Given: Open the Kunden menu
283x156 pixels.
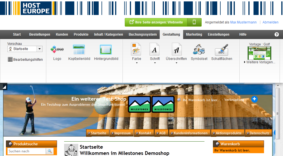Looking at the screenshot, I should 62,34.
